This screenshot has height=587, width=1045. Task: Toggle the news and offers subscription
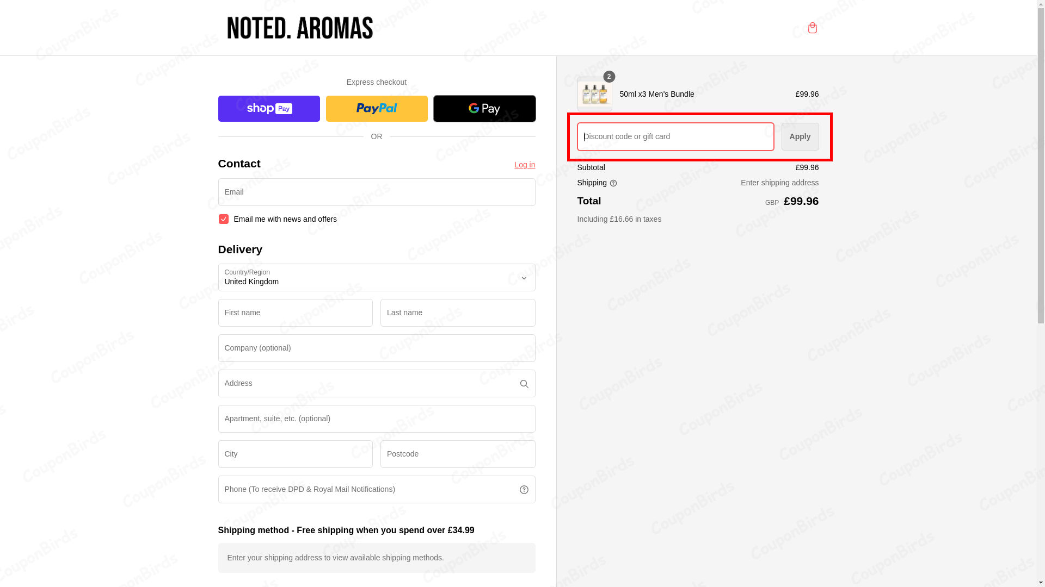[223, 218]
